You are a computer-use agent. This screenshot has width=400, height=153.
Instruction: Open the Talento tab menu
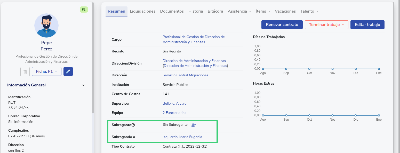coord(309,11)
